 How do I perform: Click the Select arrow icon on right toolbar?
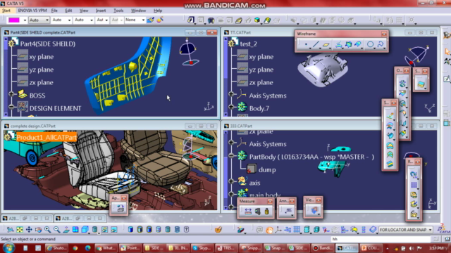(x=447, y=51)
